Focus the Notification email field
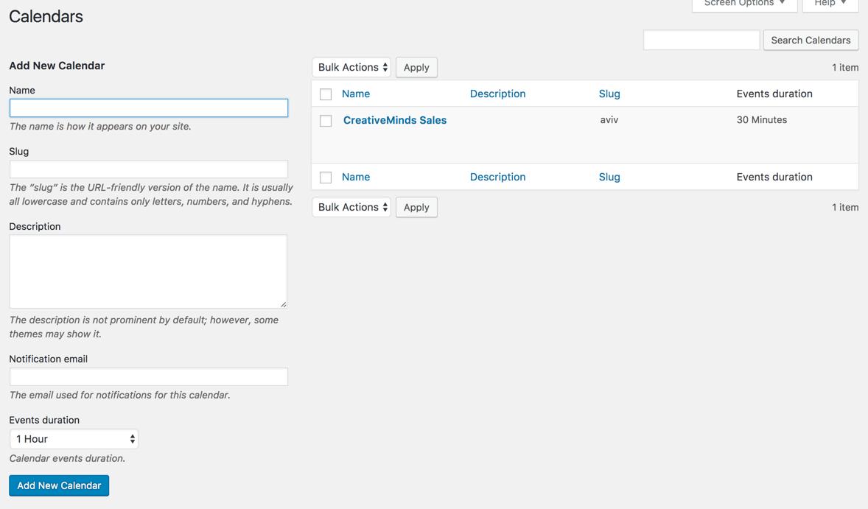Screen dimensions: 868x509 coord(148,377)
